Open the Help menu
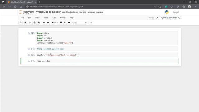This screenshot has width=199, height=112. 72,18
